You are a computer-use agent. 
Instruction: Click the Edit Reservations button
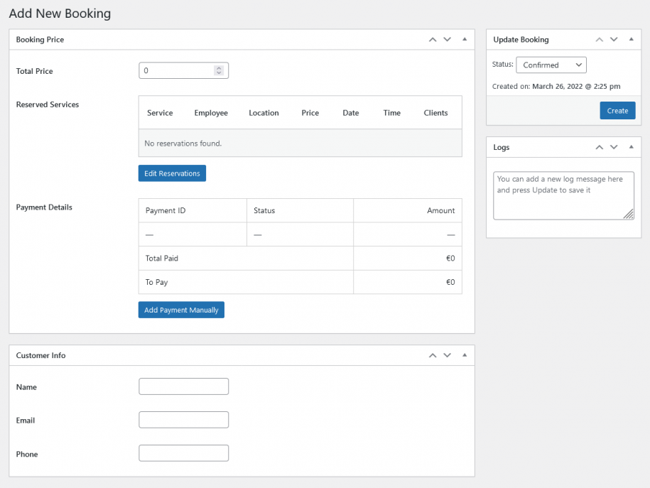172,173
